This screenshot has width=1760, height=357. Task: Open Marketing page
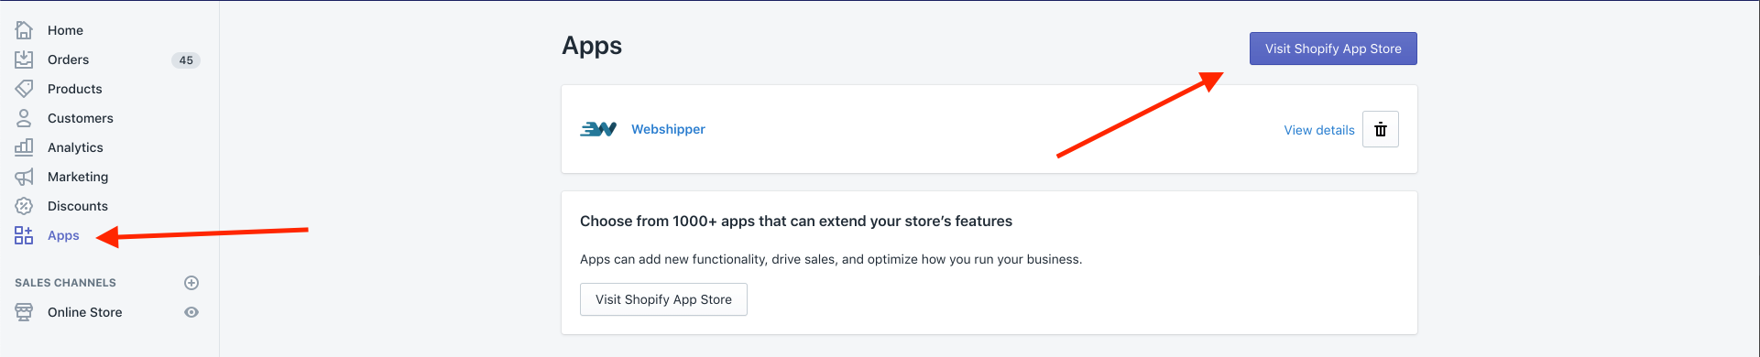[x=78, y=177]
